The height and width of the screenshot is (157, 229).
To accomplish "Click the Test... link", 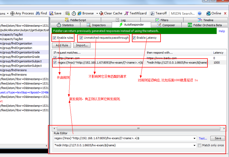I will (x=203, y=138).
